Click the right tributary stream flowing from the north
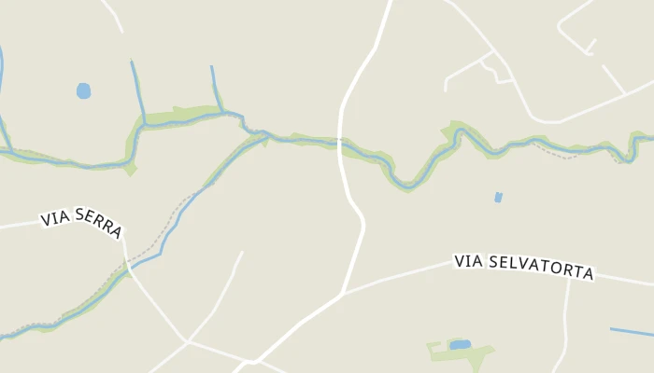This screenshot has width=654, height=373. [x=217, y=89]
